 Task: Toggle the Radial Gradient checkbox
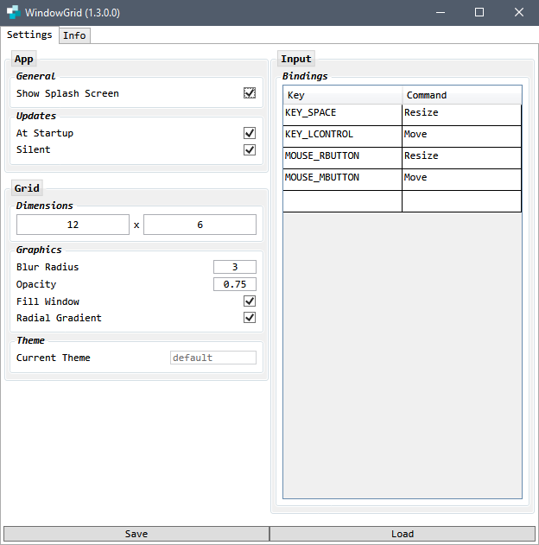click(x=250, y=318)
